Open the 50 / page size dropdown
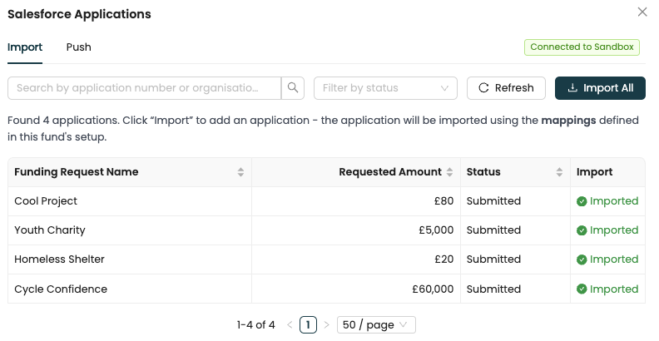This screenshot has width=659, height=341. pos(376,324)
